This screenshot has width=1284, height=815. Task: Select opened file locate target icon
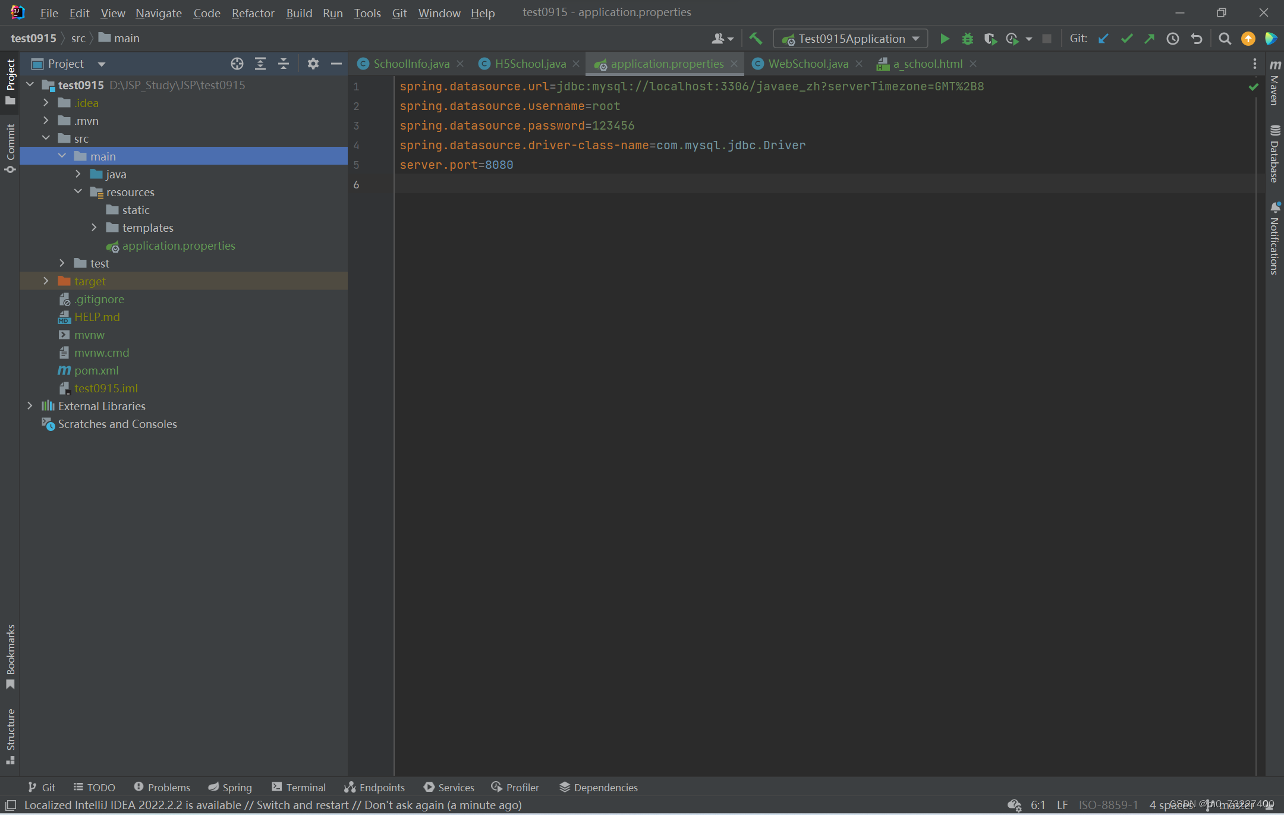coord(237,64)
